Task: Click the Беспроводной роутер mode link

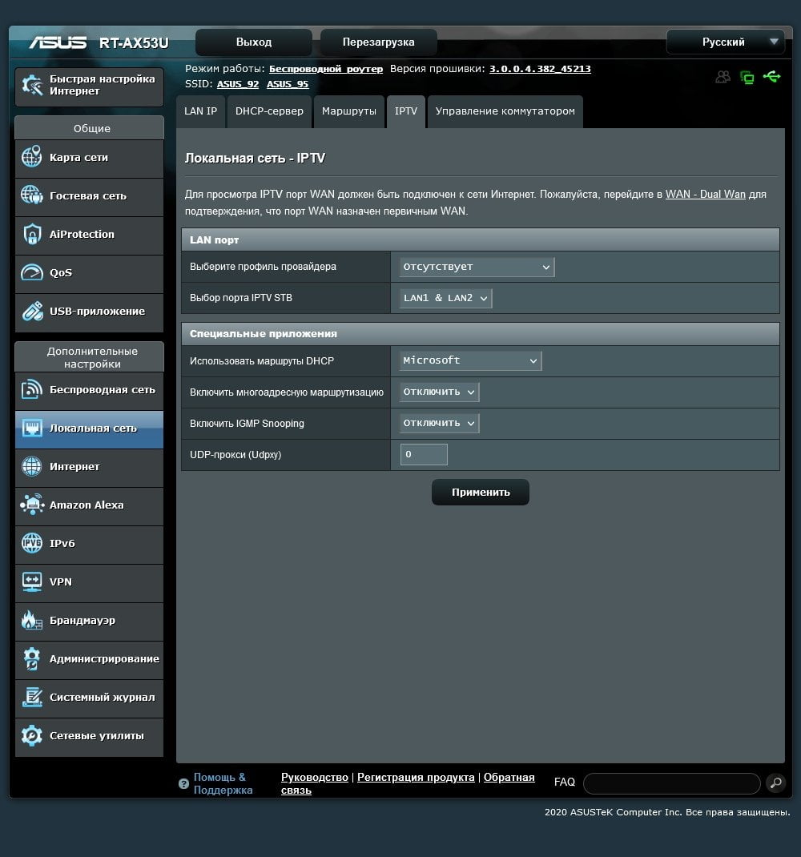Action: [326, 69]
